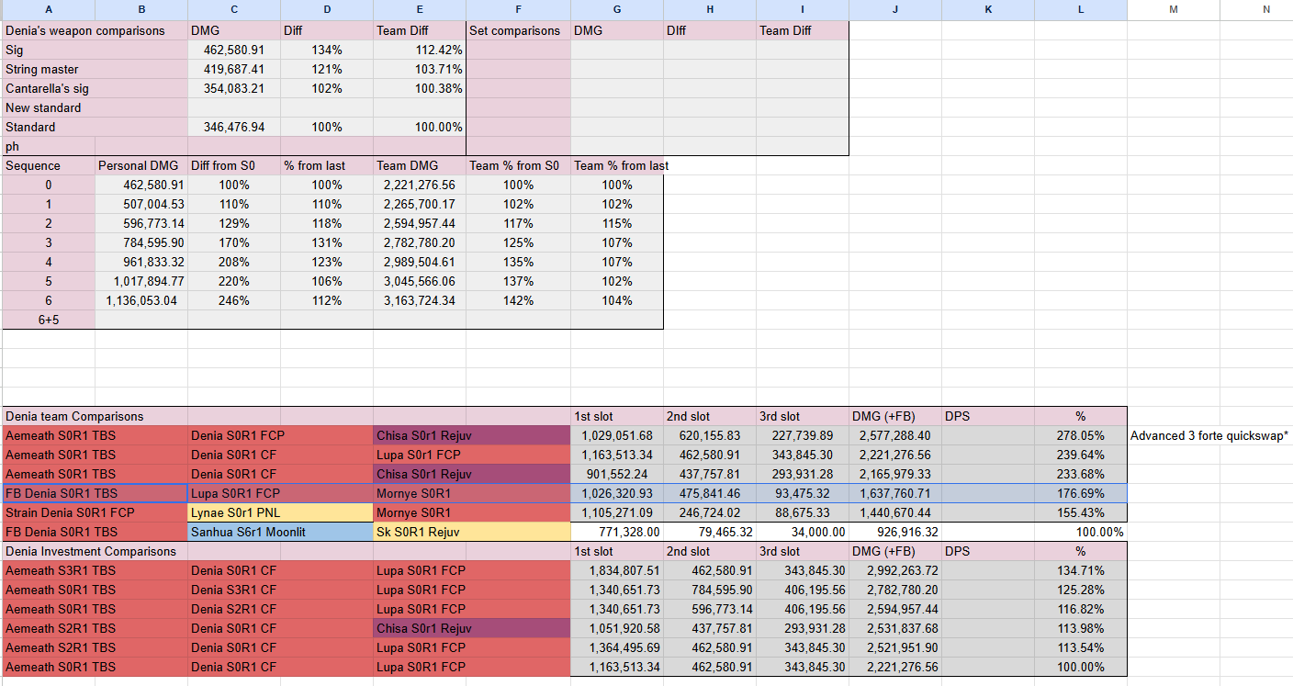Screen dimensions: 1293x686
Task: Select the value 227,739.89
Action: click(803, 435)
